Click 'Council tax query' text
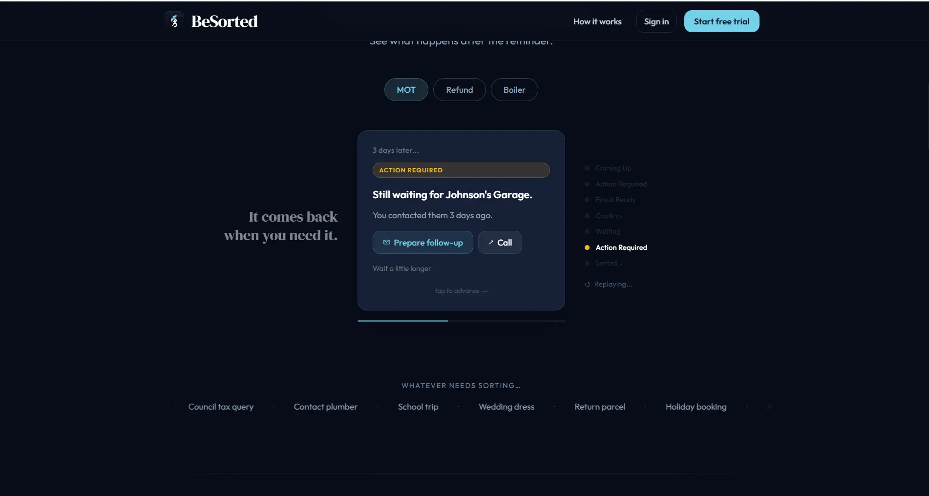The image size is (929, 496). pos(221,407)
